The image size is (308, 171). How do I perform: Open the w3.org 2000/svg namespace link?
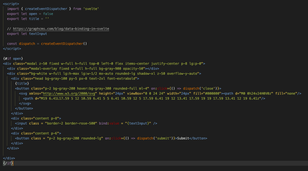click(x=69, y=94)
